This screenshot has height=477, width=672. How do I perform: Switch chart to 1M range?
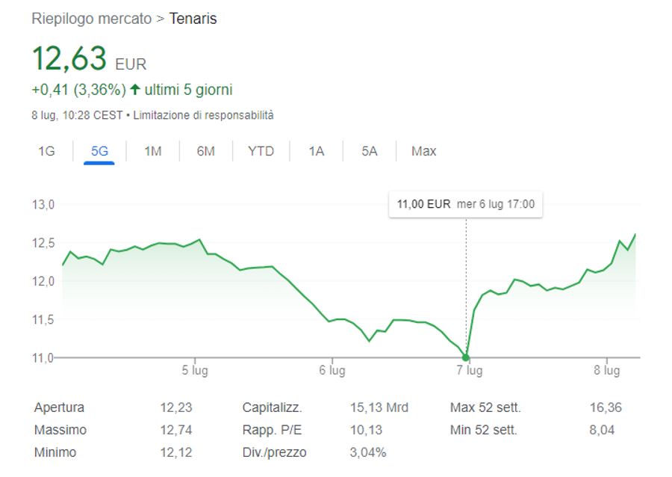tap(153, 151)
